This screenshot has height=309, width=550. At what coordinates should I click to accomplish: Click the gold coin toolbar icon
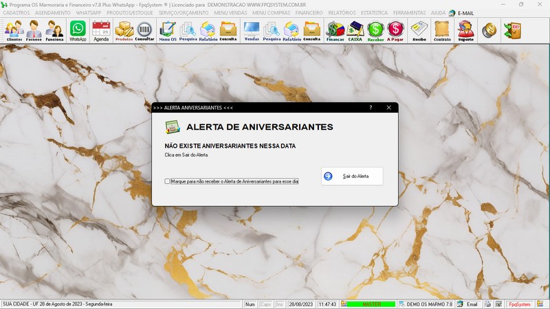pos(489,31)
